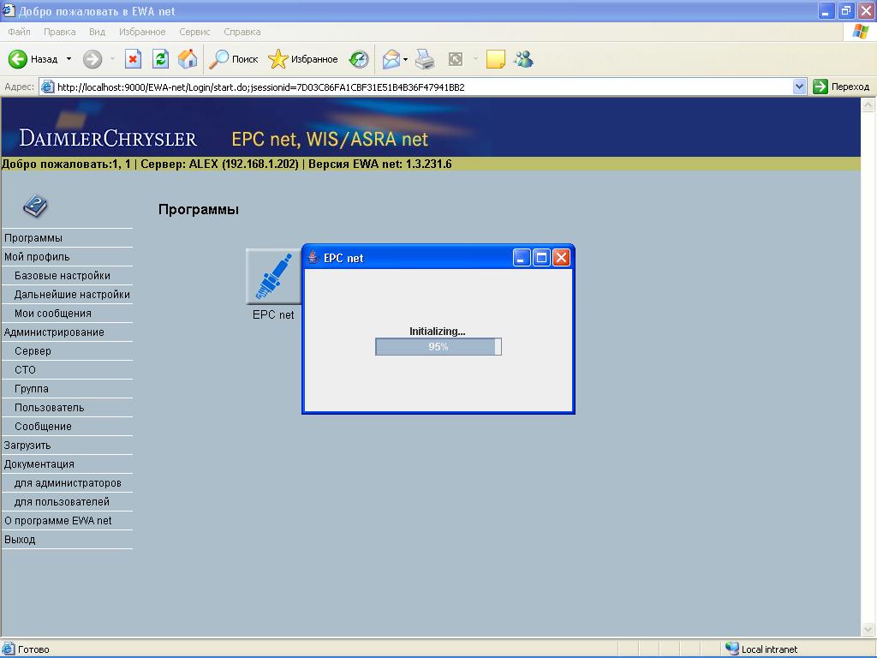Open the help book icon in sidebar
This screenshot has height=658, width=877.
coord(35,206)
